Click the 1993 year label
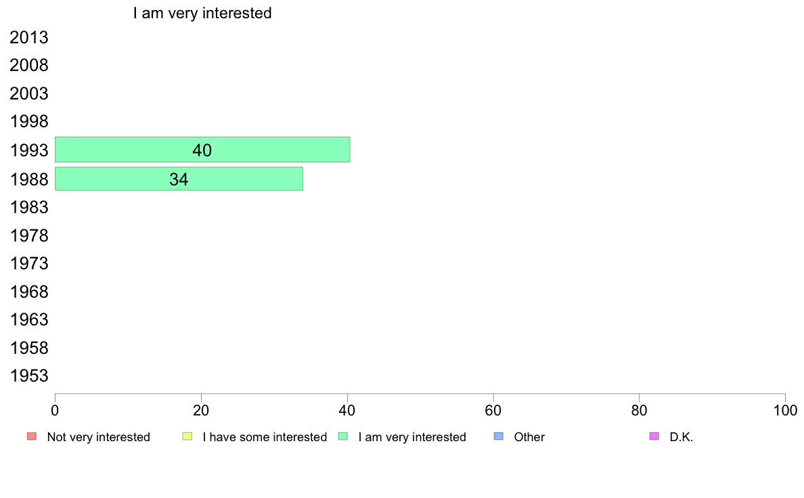This screenshot has height=498, width=804. click(29, 150)
